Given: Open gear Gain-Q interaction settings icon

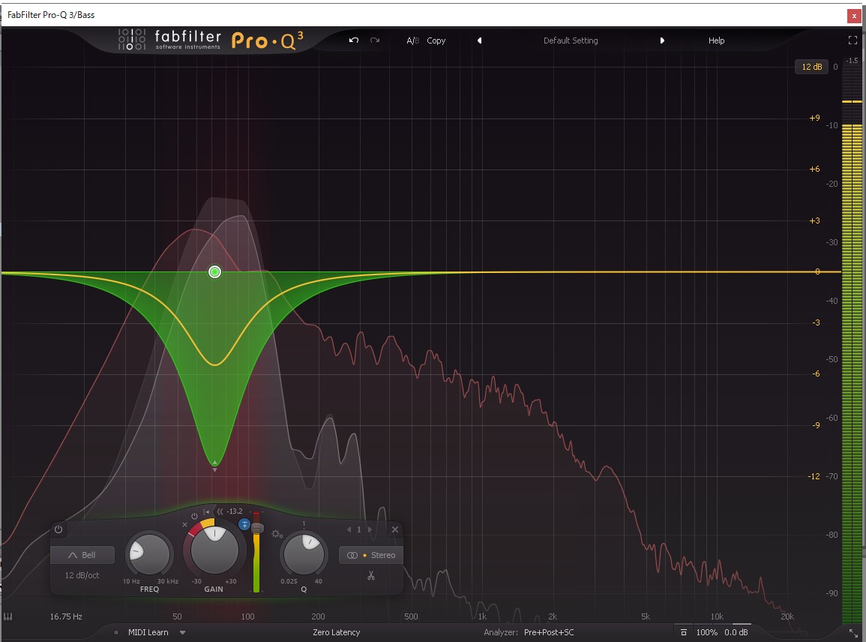Looking at the screenshot, I should click(277, 534).
